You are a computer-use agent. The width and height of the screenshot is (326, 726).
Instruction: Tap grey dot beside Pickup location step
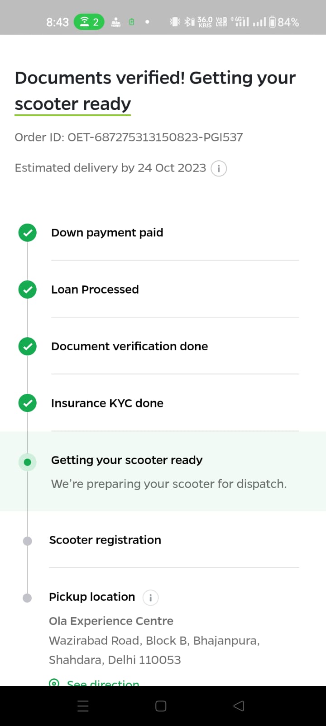pyautogui.click(x=28, y=598)
